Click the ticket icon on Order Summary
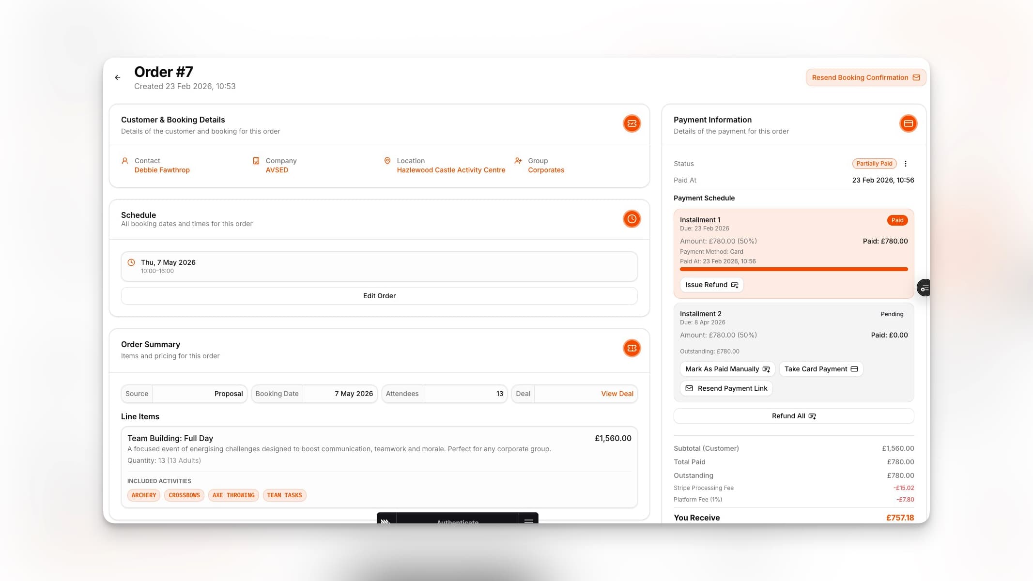This screenshot has width=1033, height=581. [631, 348]
